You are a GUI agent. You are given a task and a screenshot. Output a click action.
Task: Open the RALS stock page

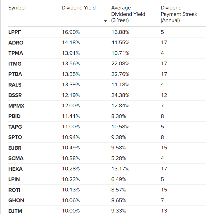(15, 85)
